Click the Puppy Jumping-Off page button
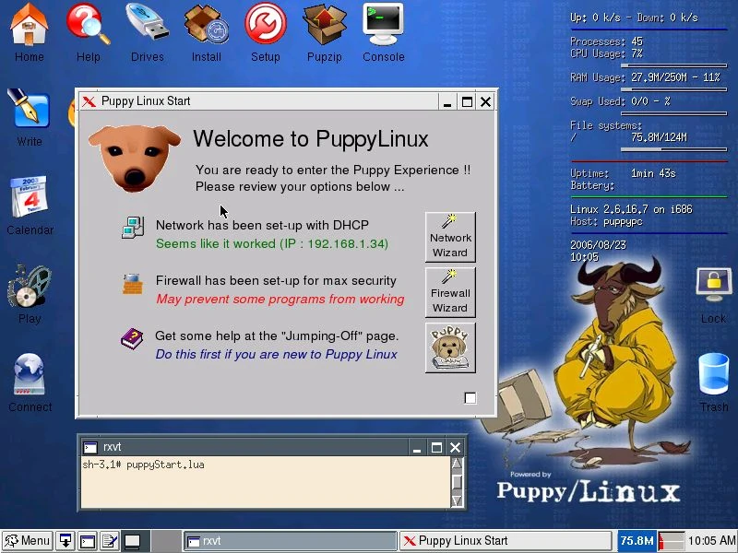This screenshot has width=738, height=553. pyautogui.click(x=450, y=347)
